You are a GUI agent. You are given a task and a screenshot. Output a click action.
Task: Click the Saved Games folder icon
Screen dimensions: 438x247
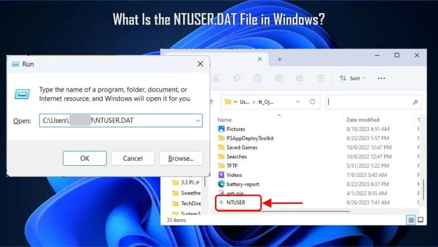pos(221,147)
